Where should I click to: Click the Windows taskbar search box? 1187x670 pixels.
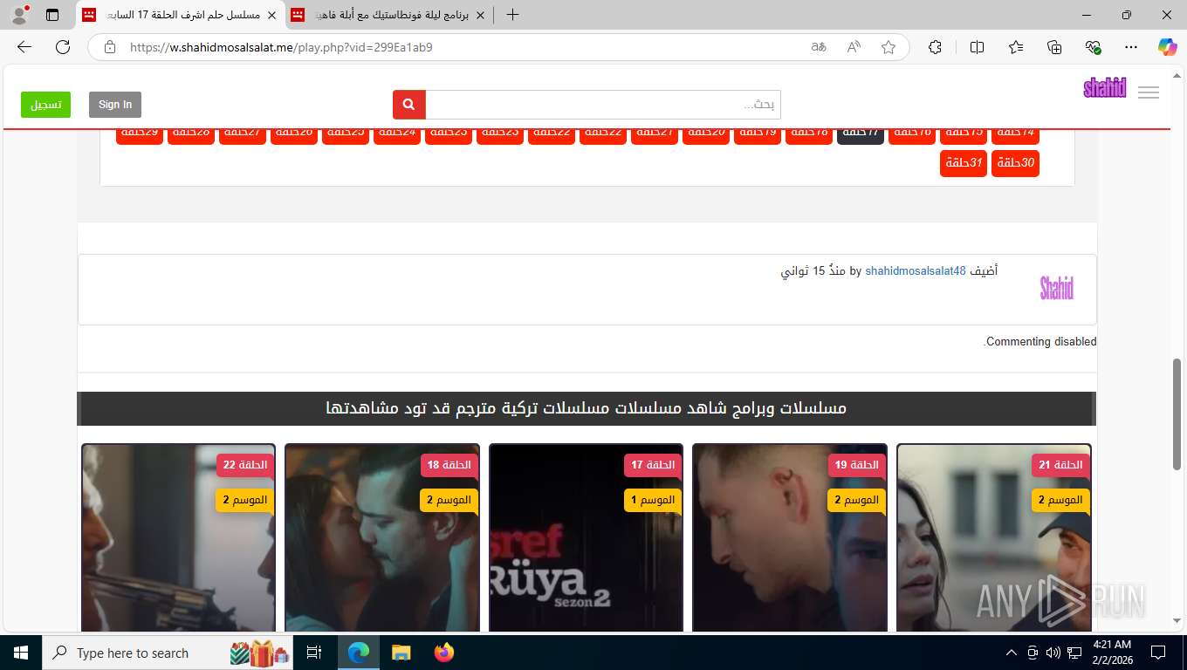166,653
